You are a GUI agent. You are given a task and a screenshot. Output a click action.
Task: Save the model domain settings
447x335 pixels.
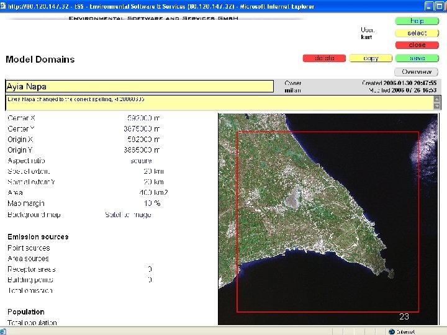pyautogui.click(x=417, y=58)
